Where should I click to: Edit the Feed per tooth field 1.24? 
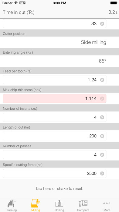click(55, 80)
